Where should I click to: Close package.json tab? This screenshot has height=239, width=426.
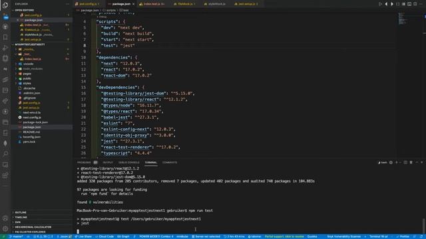pos(133,4)
